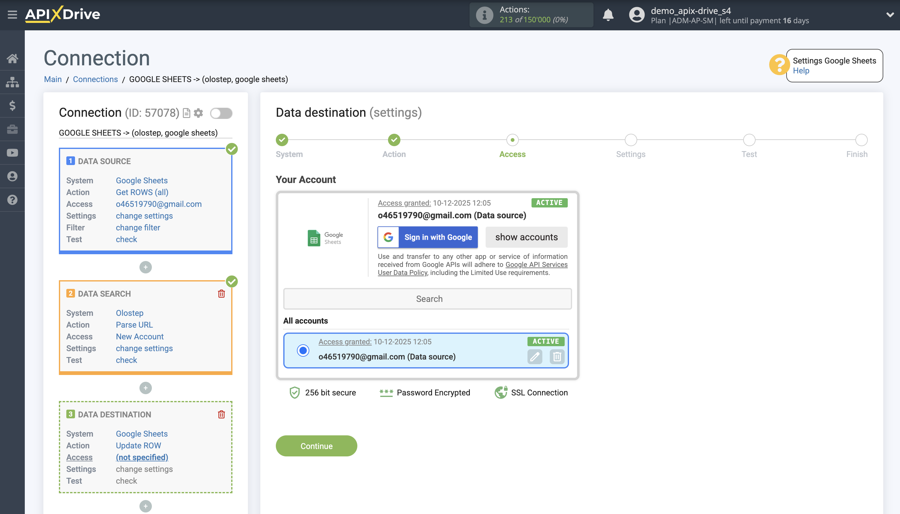Open the video tutorials sidebar icon
The width and height of the screenshot is (900, 514).
click(x=12, y=153)
